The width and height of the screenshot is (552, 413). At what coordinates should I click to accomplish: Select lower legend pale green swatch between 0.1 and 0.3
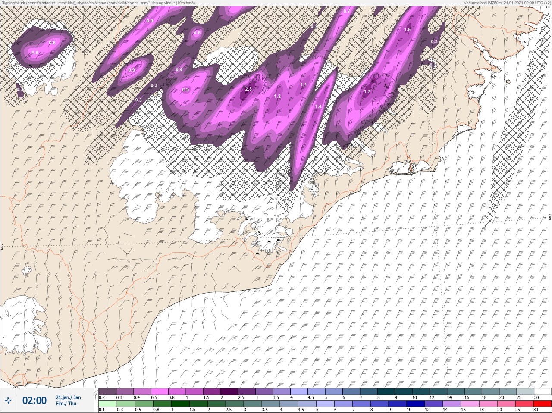(x=107, y=404)
